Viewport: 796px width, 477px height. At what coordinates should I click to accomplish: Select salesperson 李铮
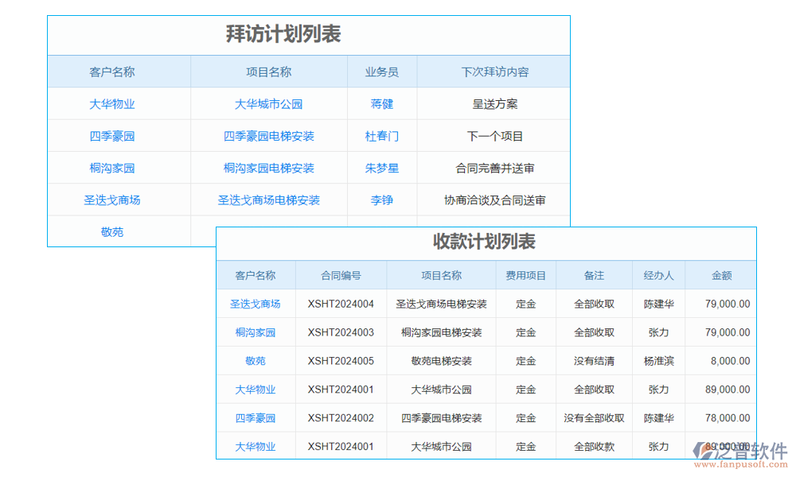[381, 200]
